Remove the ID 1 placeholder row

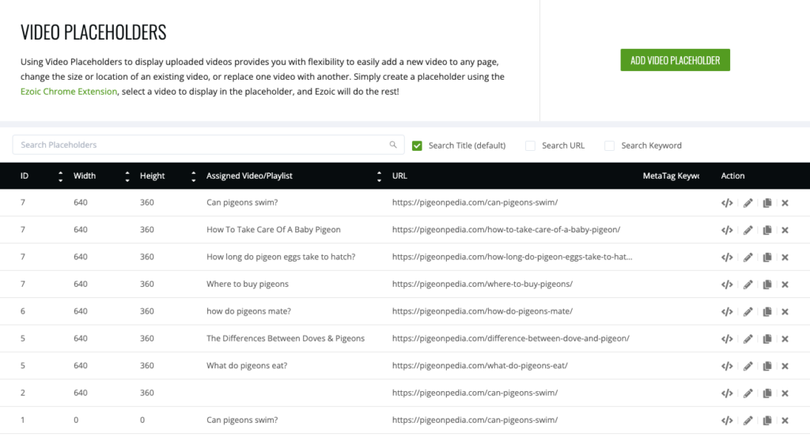785,420
